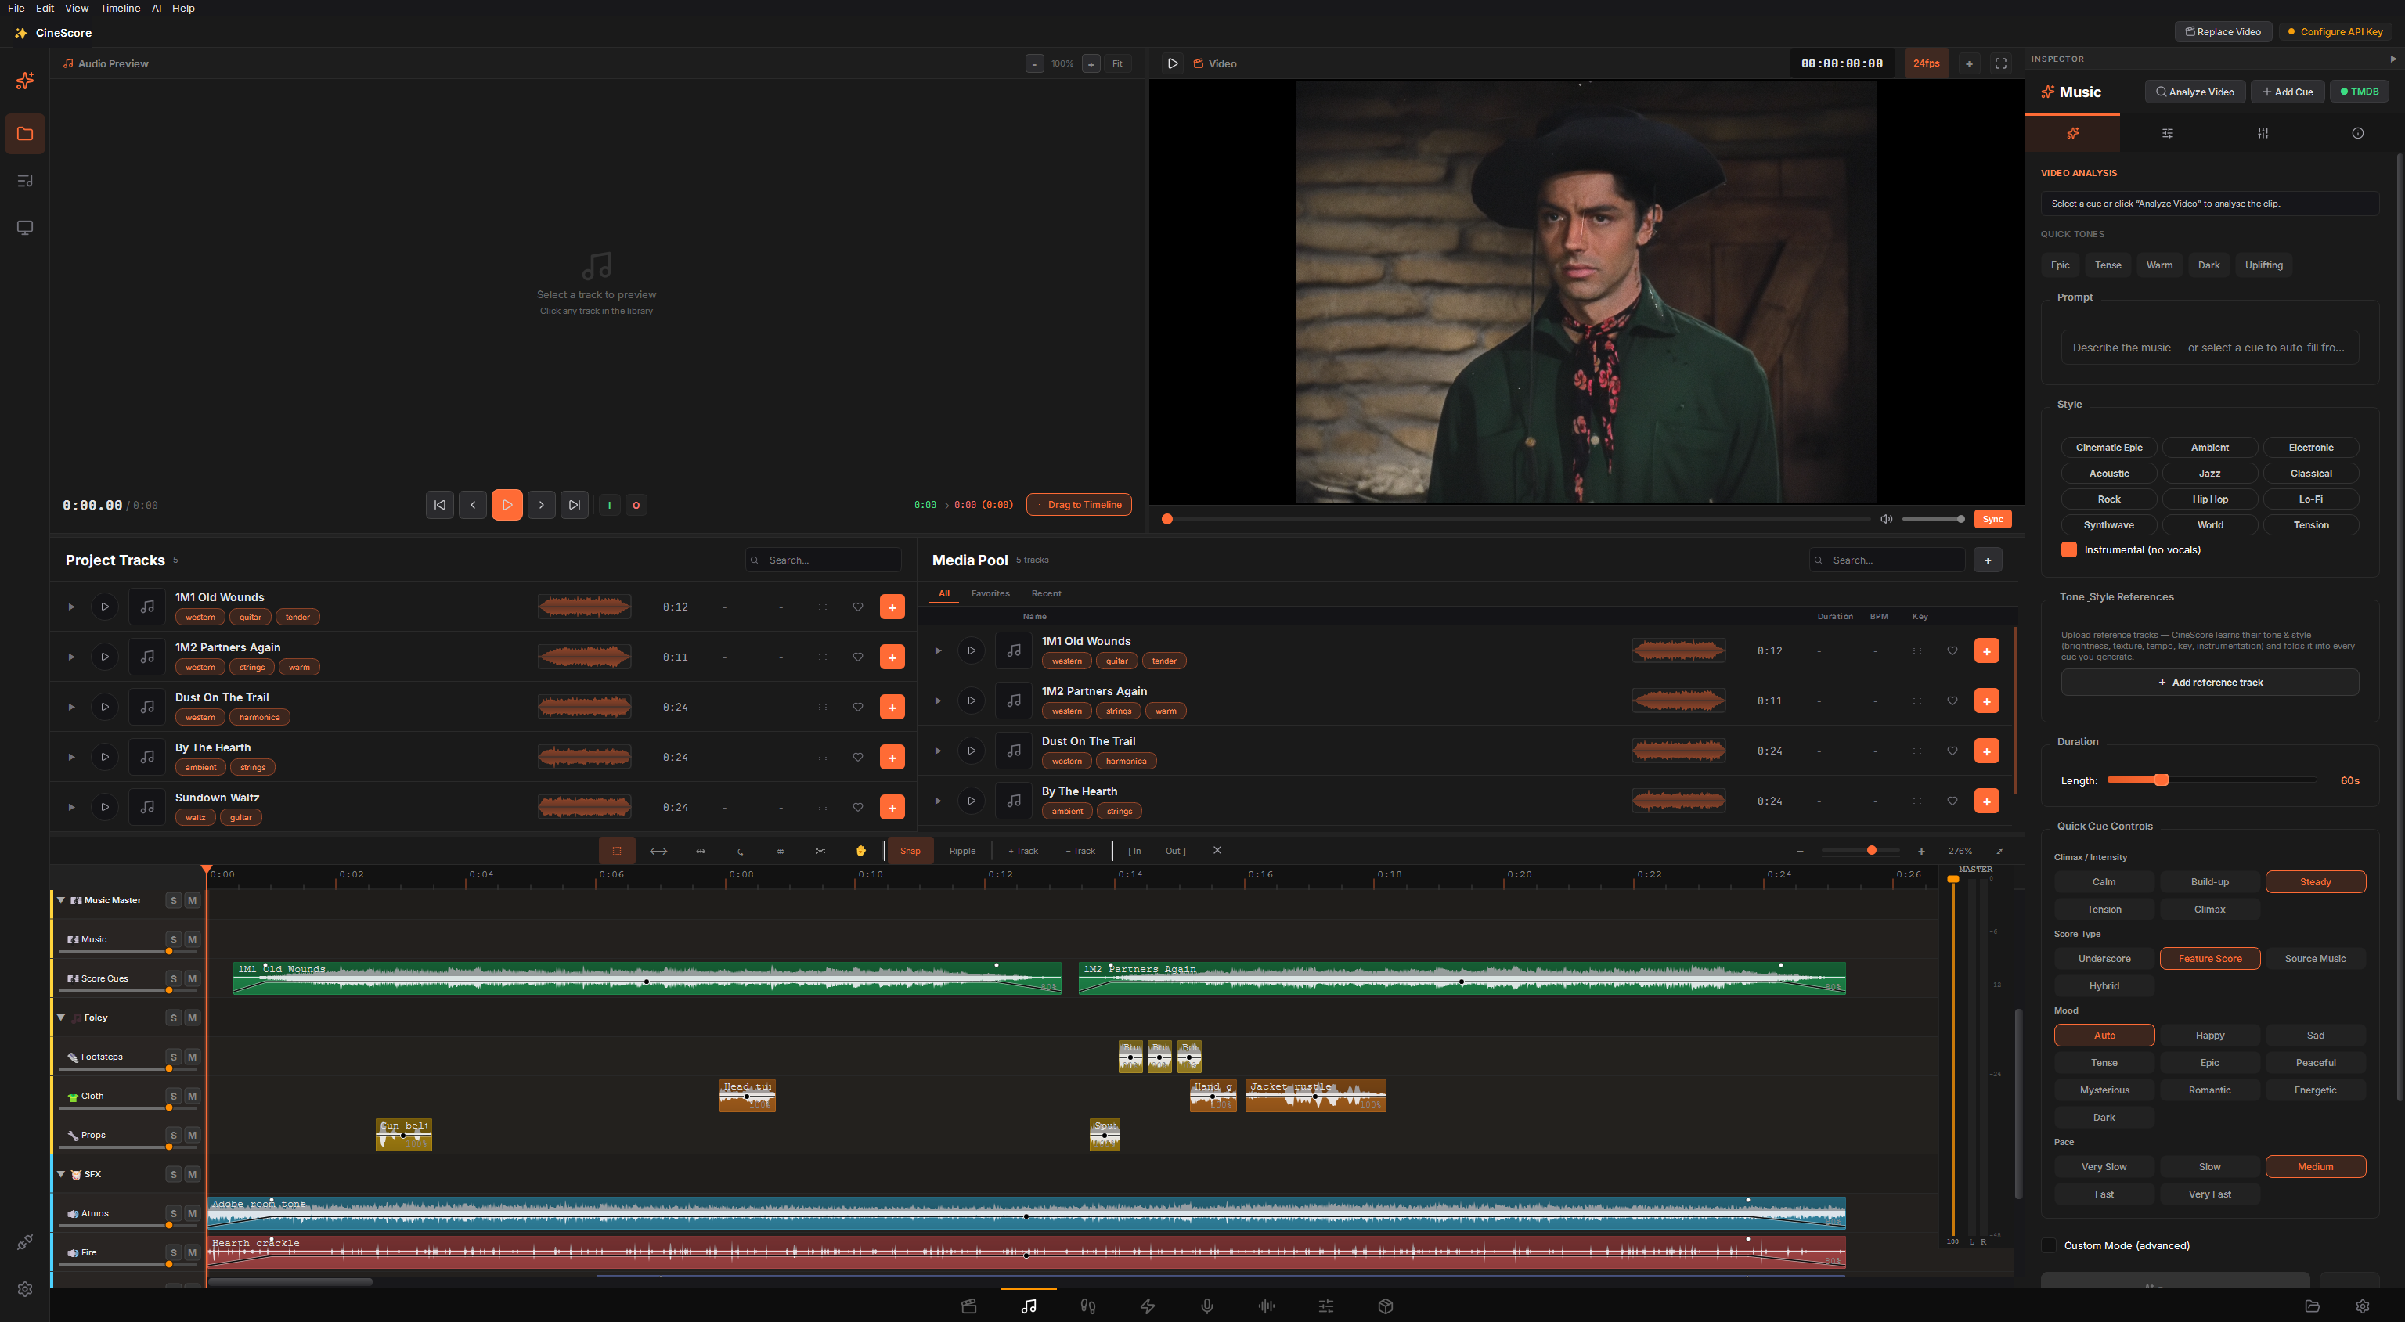Expand the 1M1 Old Wounds row in Project Tracks
Image resolution: width=2405 pixels, height=1322 pixels.
click(x=71, y=607)
